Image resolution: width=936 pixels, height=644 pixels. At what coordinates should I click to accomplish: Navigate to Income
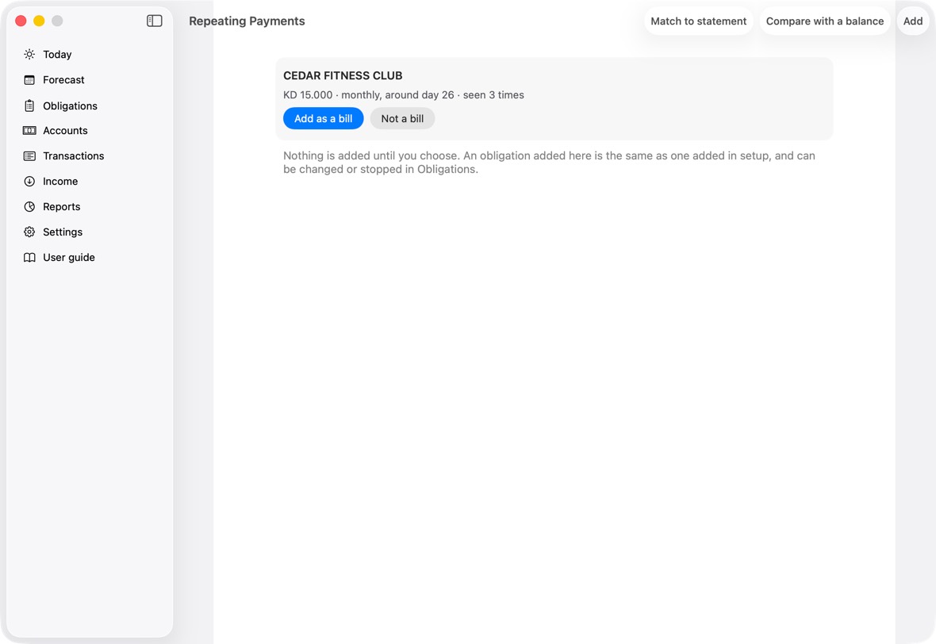click(60, 182)
